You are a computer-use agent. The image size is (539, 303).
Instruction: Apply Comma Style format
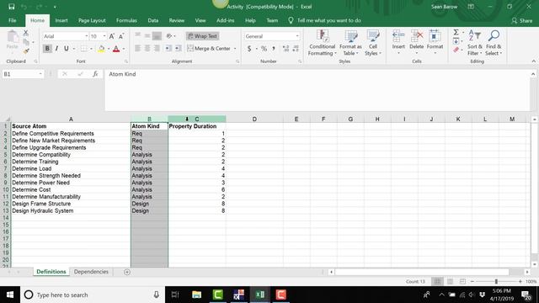(x=274, y=49)
